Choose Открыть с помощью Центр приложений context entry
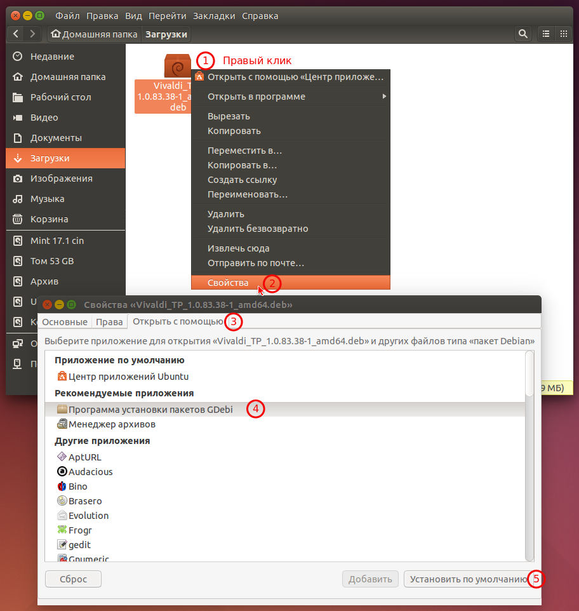Screen dimensions: 579x611 click(291, 77)
